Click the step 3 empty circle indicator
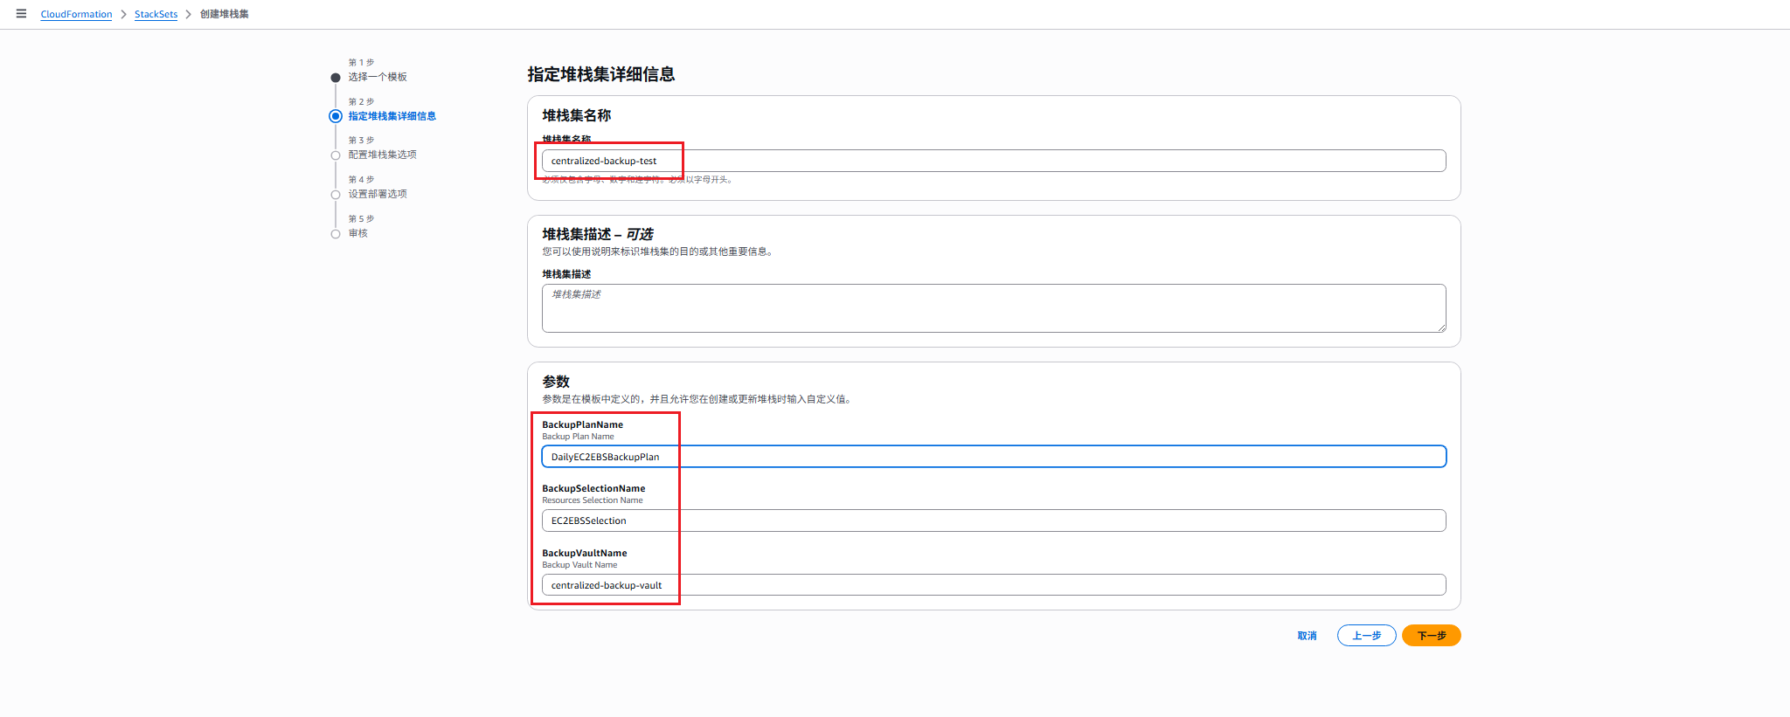 tap(336, 155)
